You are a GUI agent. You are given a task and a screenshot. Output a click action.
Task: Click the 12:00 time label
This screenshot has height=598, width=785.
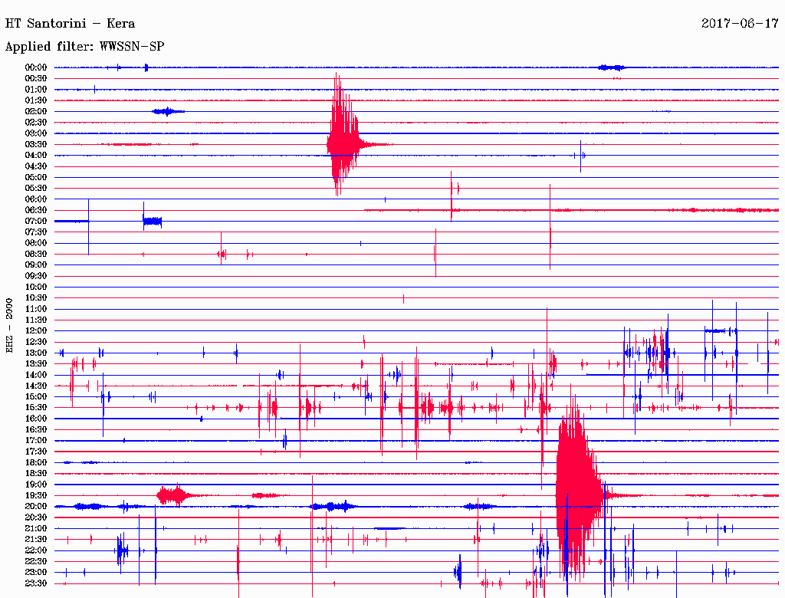pos(36,331)
